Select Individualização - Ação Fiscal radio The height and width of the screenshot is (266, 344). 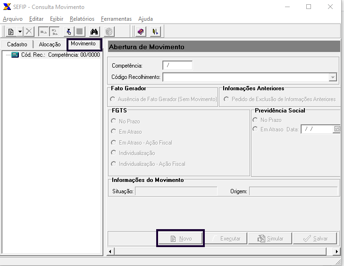(x=148, y=164)
